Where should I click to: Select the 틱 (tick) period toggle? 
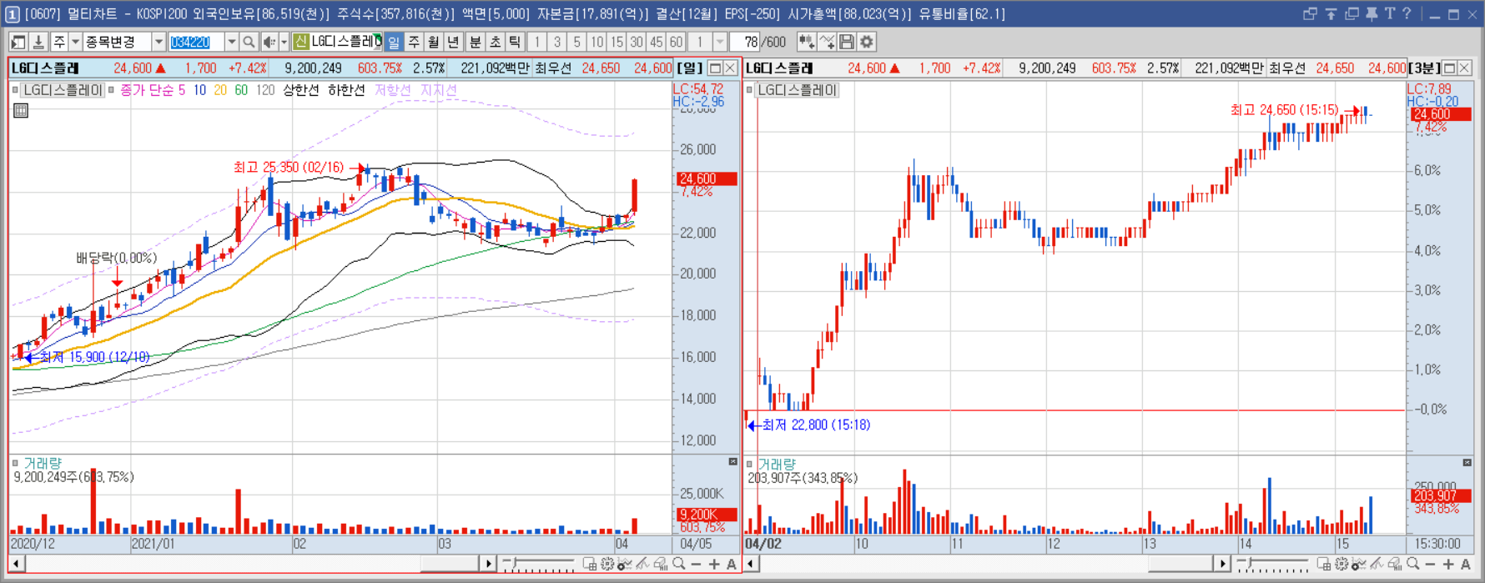[515, 42]
